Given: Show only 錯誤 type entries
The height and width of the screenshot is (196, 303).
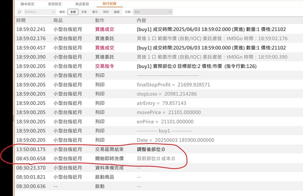Looking at the screenshot, I should pyautogui.click(x=118, y=13).
